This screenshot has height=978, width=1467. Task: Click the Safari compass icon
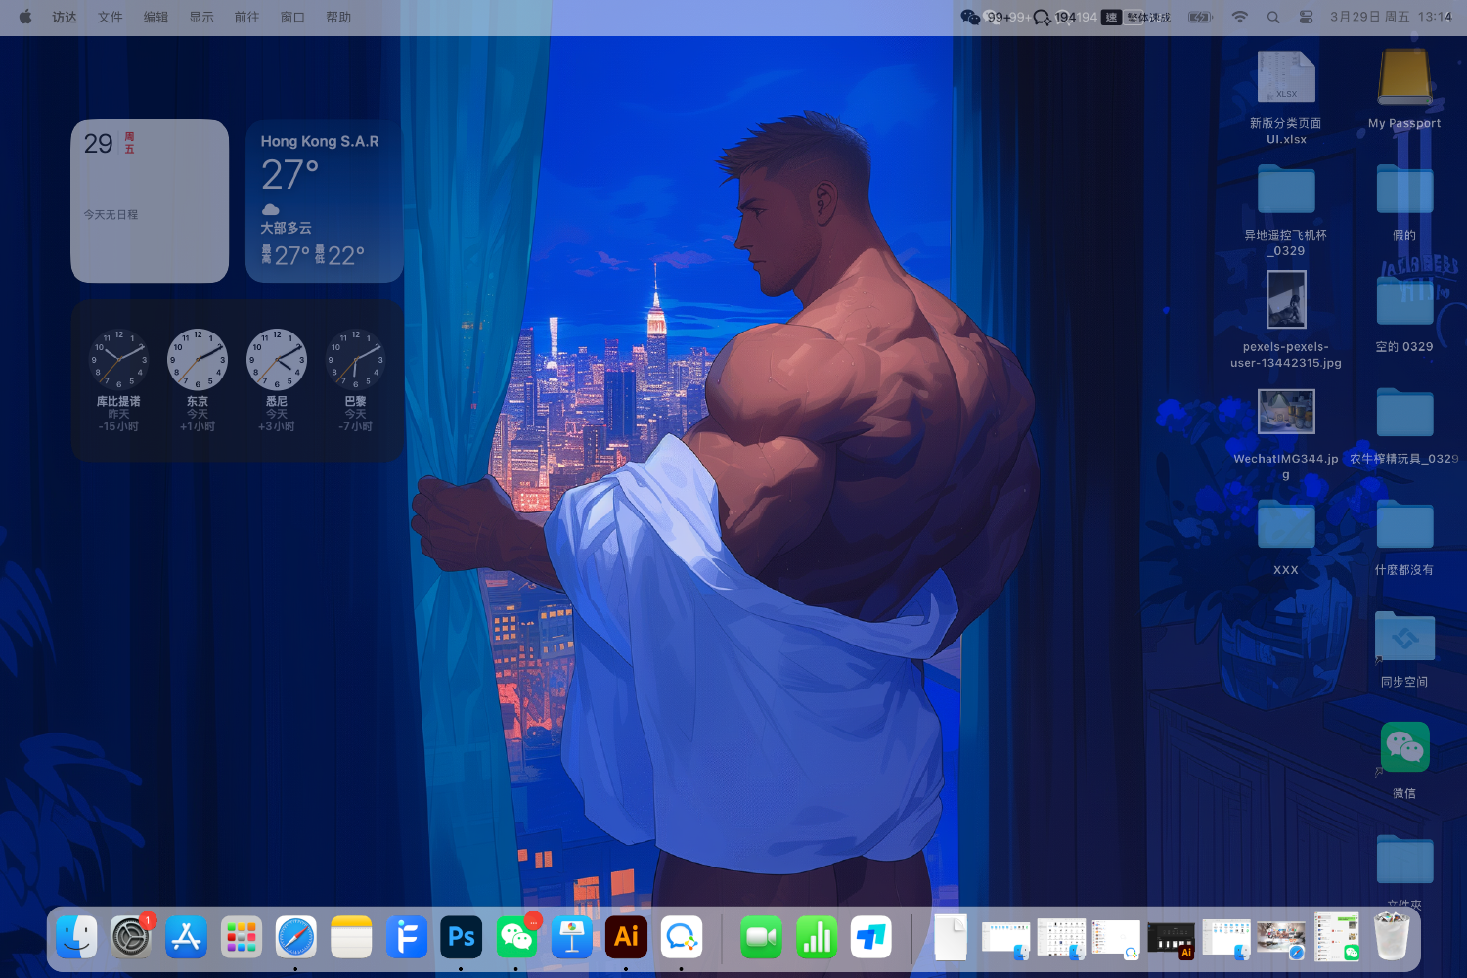296,937
